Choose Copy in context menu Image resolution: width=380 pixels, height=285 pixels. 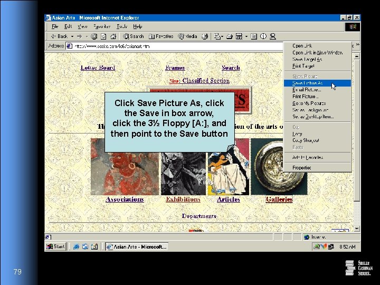pyautogui.click(x=317, y=134)
